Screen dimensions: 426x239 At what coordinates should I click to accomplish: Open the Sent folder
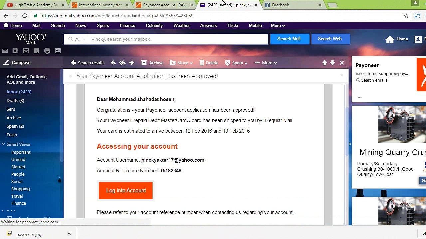click(11, 109)
